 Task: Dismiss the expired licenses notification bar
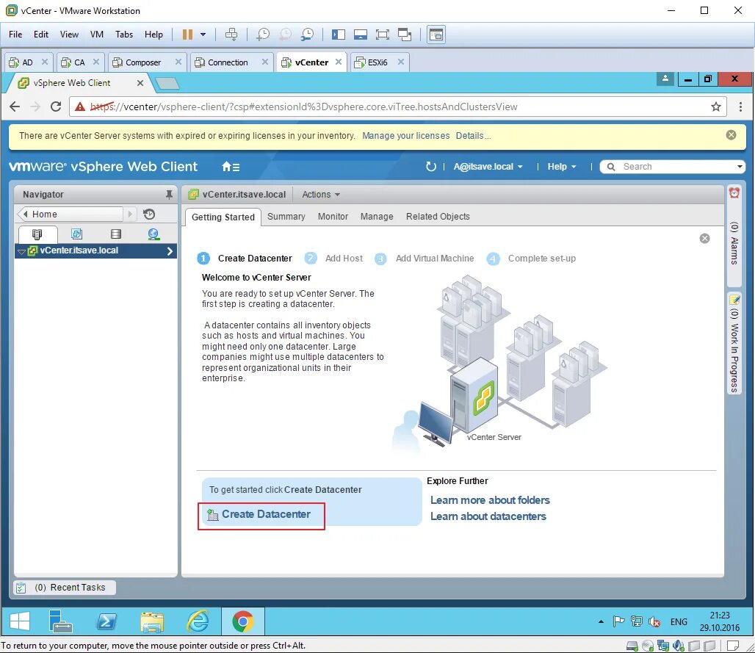click(x=731, y=134)
